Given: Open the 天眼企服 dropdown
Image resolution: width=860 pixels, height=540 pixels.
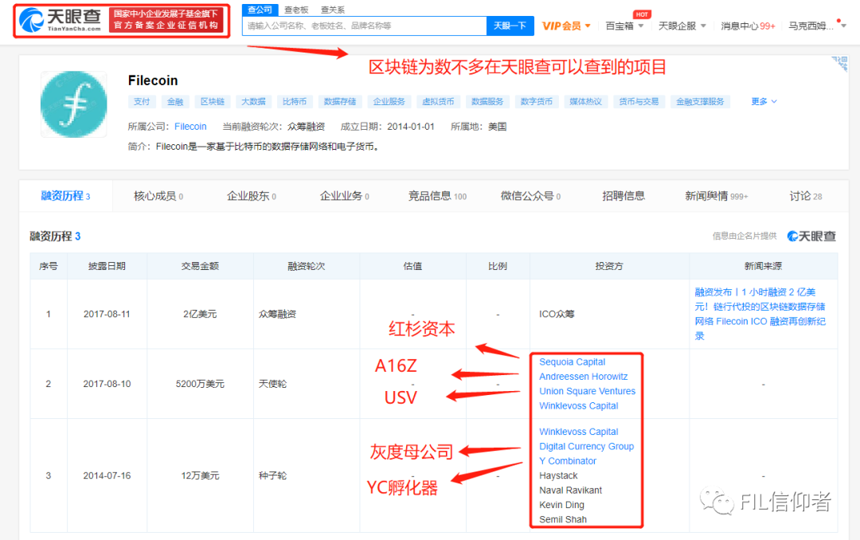Looking at the screenshot, I should coord(688,25).
